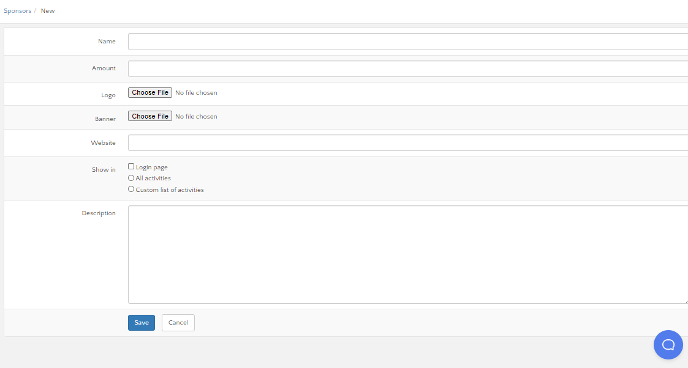Click the New breadcrumb item
688x368 pixels.
pos(48,10)
